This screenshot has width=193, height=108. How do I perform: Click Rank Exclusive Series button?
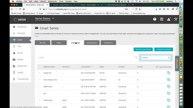(x=143, y=49)
